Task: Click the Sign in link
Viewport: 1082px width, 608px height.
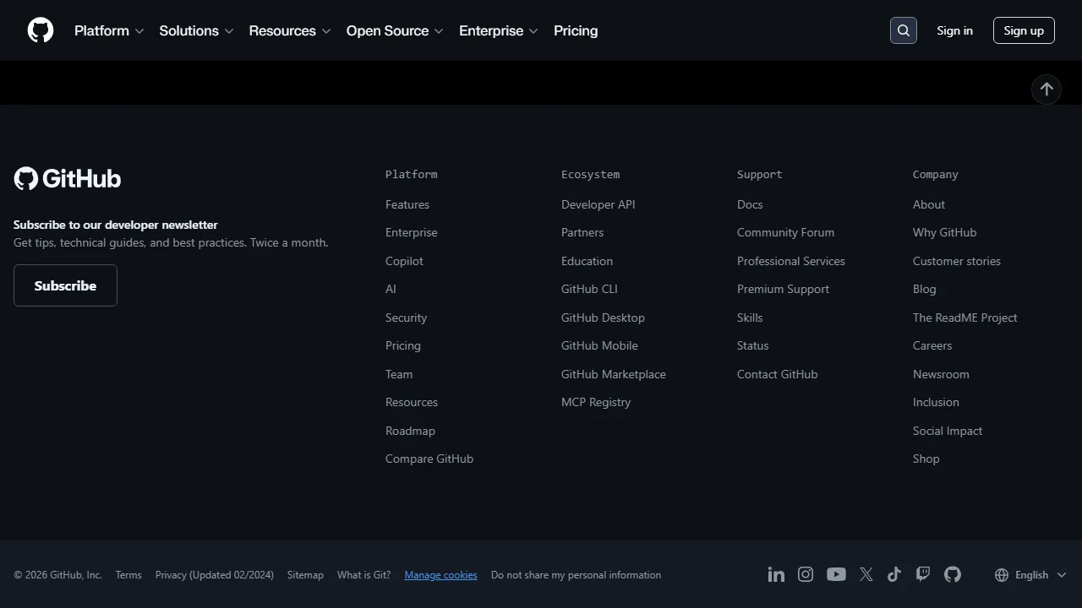Action: [954, 30]
